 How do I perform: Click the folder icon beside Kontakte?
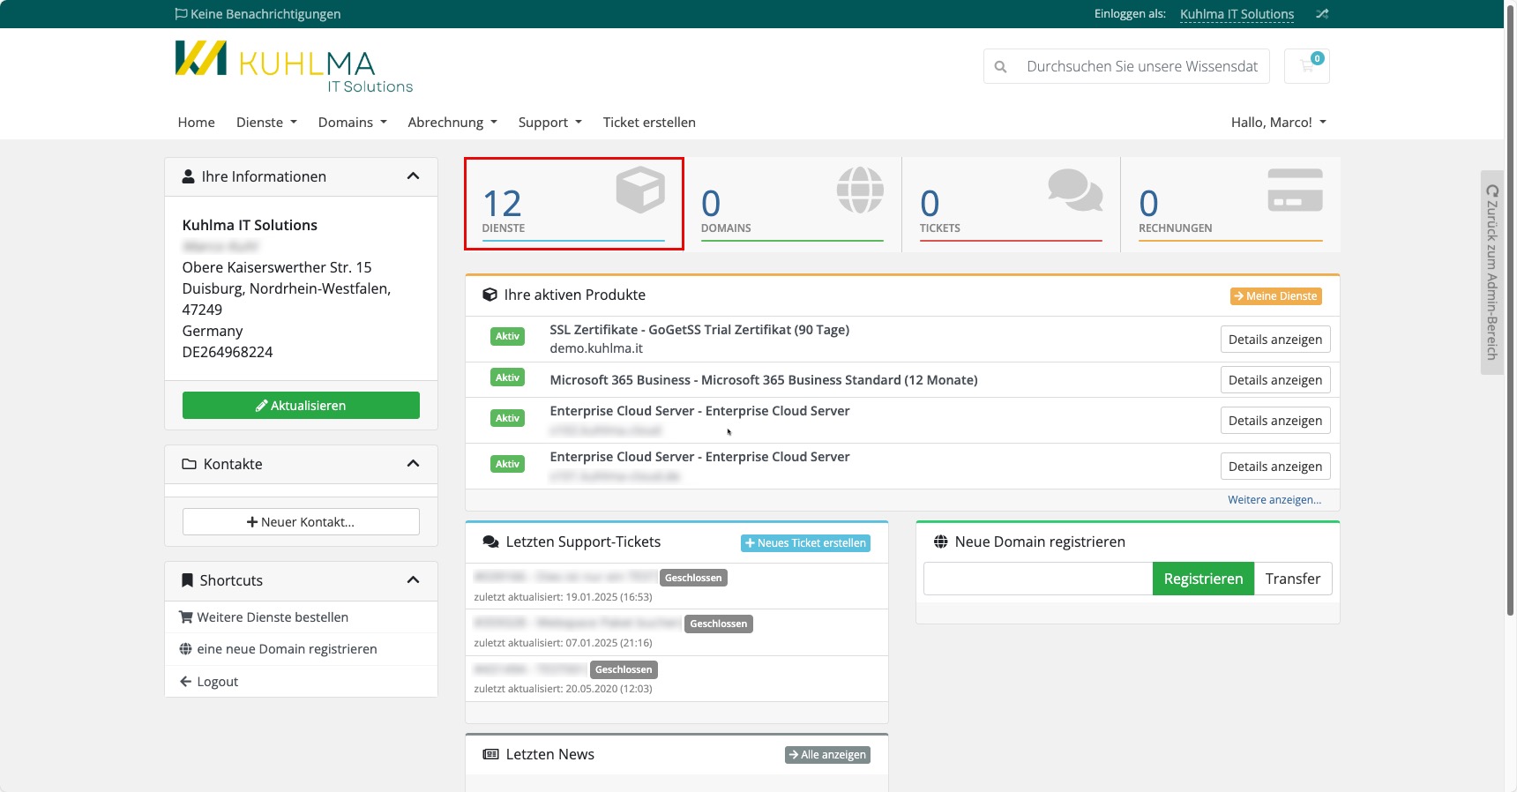pos(189,464)
